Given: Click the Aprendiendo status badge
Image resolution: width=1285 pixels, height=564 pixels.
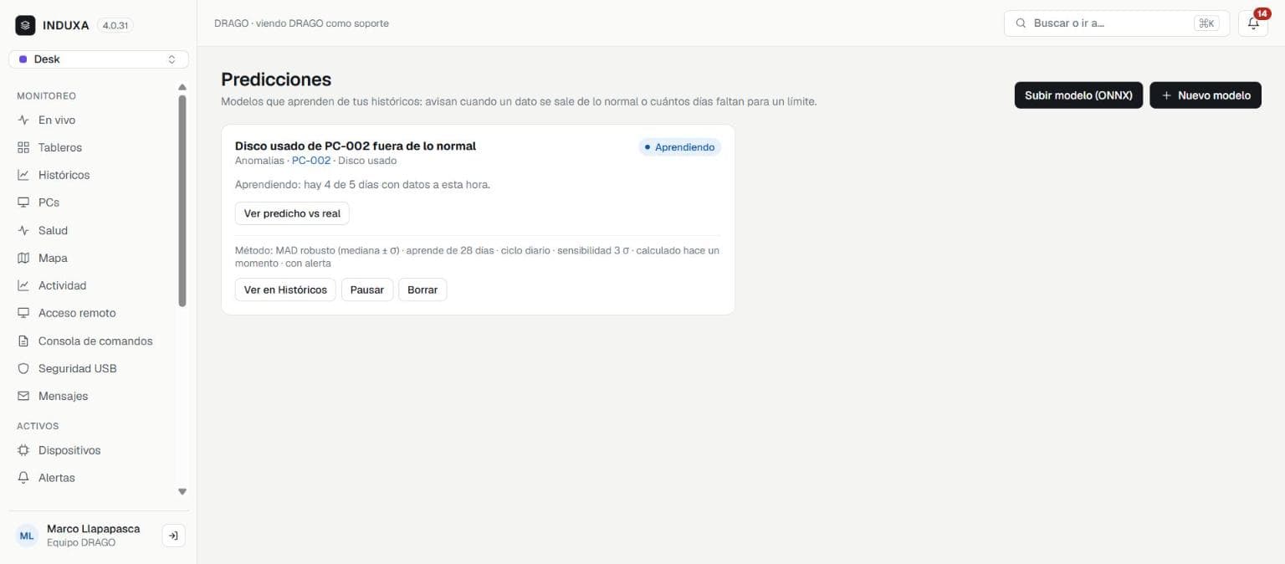Looking at the screenshot, I should coord(679,147).
